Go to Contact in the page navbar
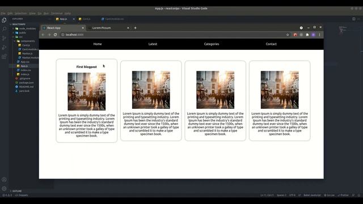 pos(271,44)
